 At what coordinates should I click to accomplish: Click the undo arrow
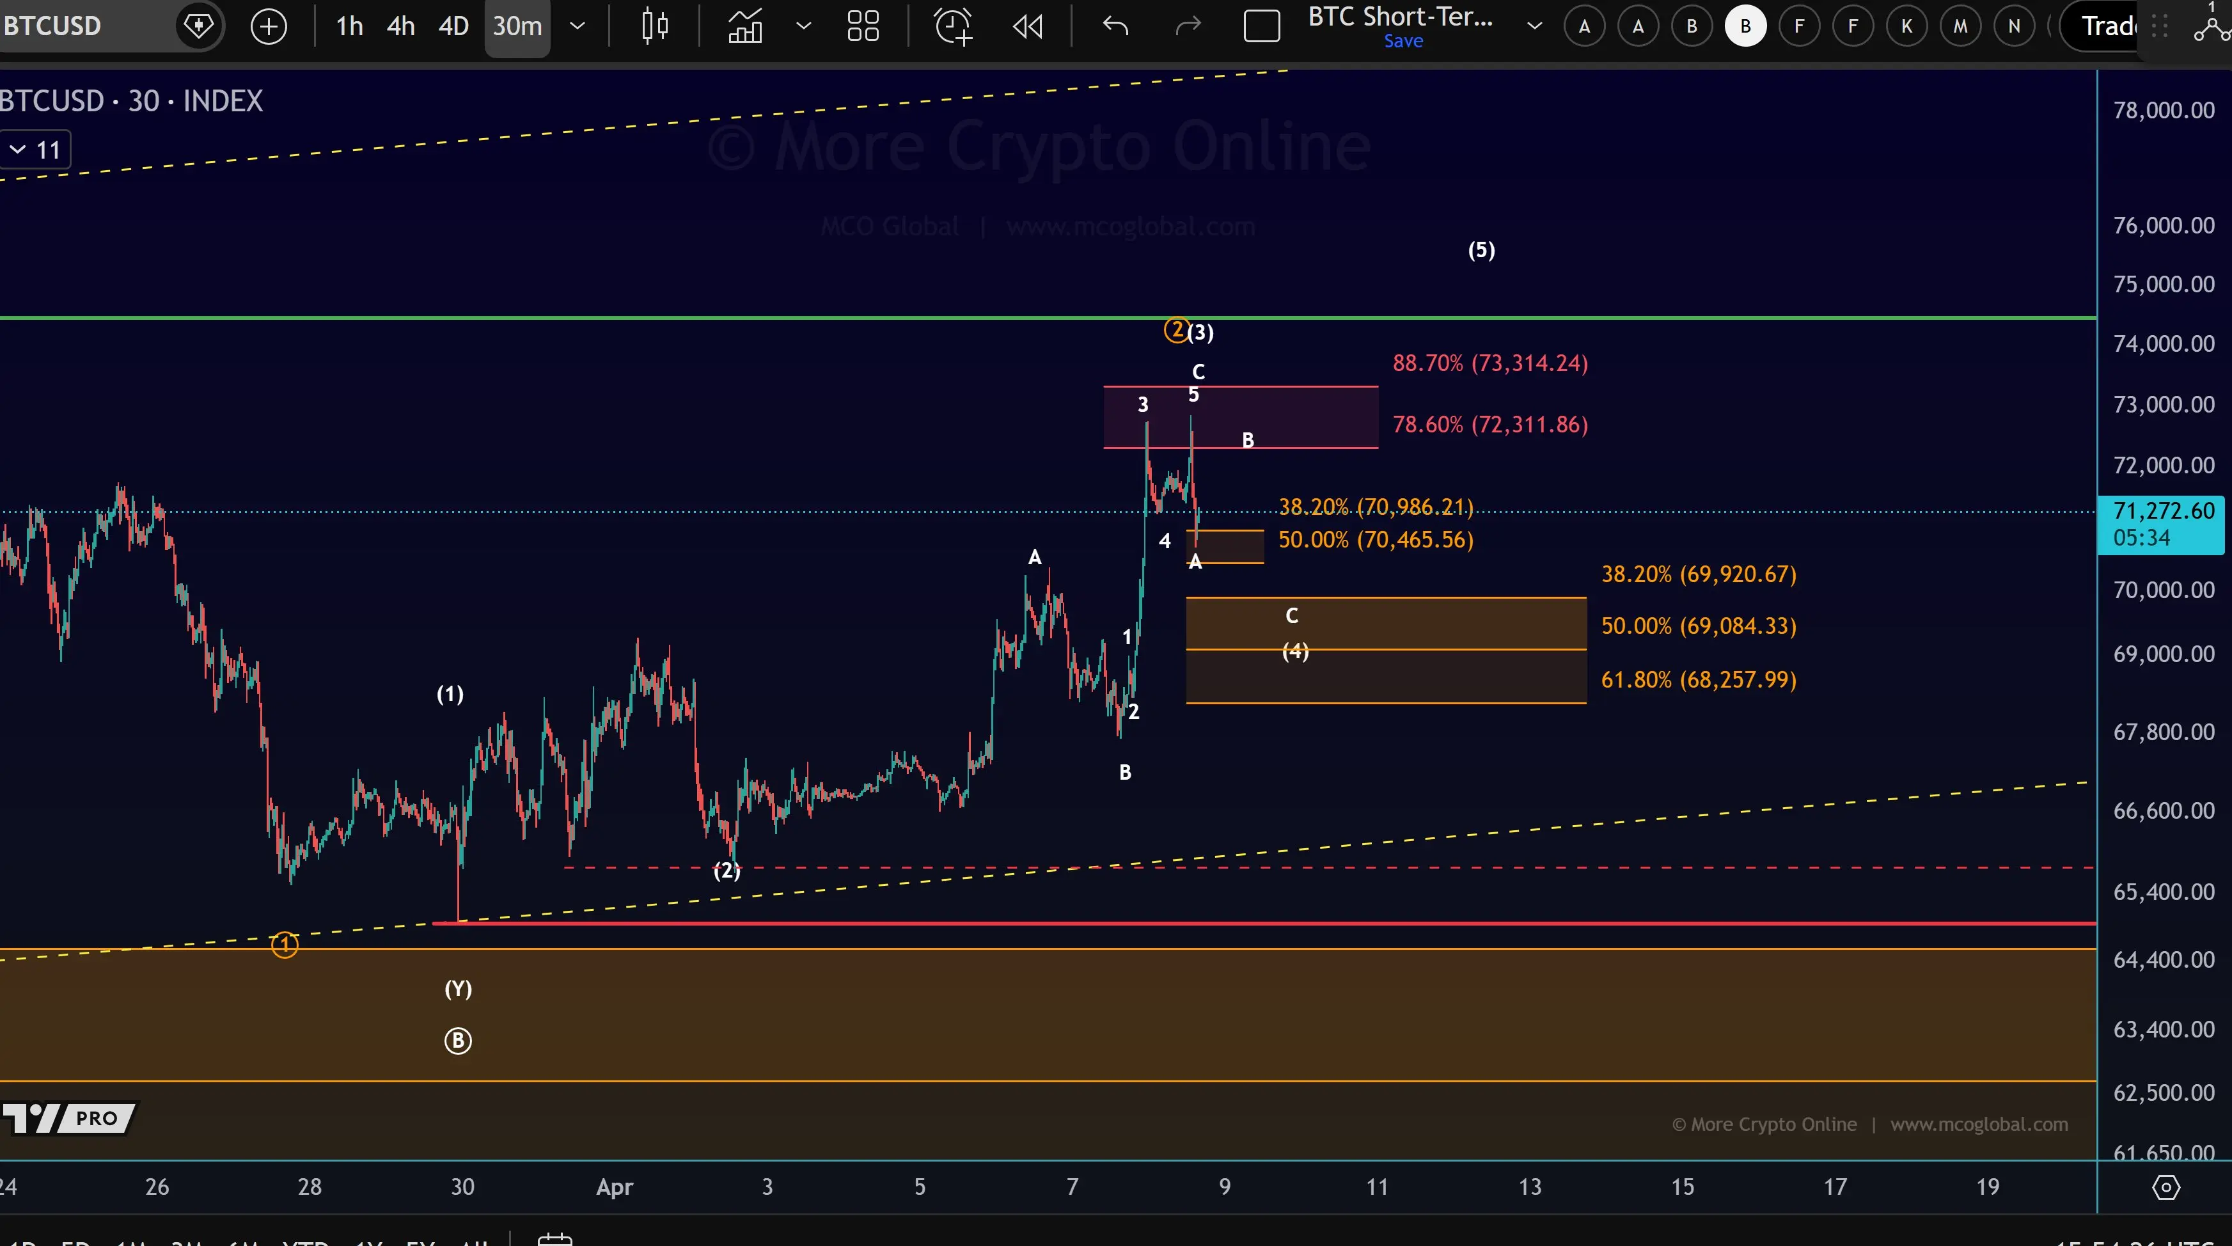[1115, 26]
